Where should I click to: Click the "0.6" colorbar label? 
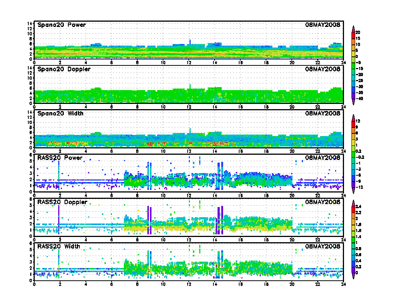pyautogui.click(x=358, y=255)
